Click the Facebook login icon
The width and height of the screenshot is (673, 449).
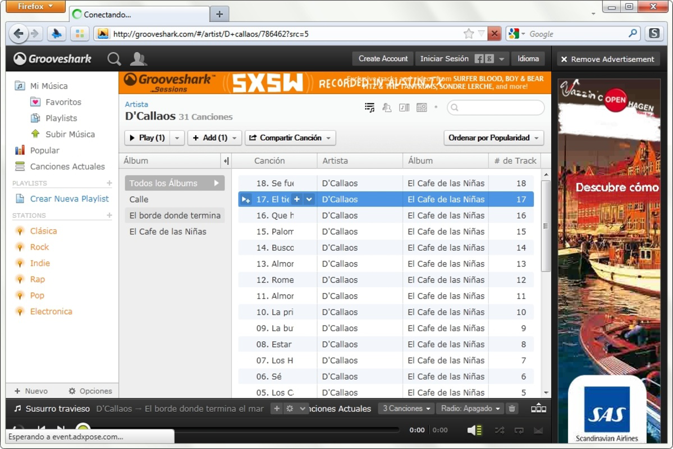click(x=479, y=59)
